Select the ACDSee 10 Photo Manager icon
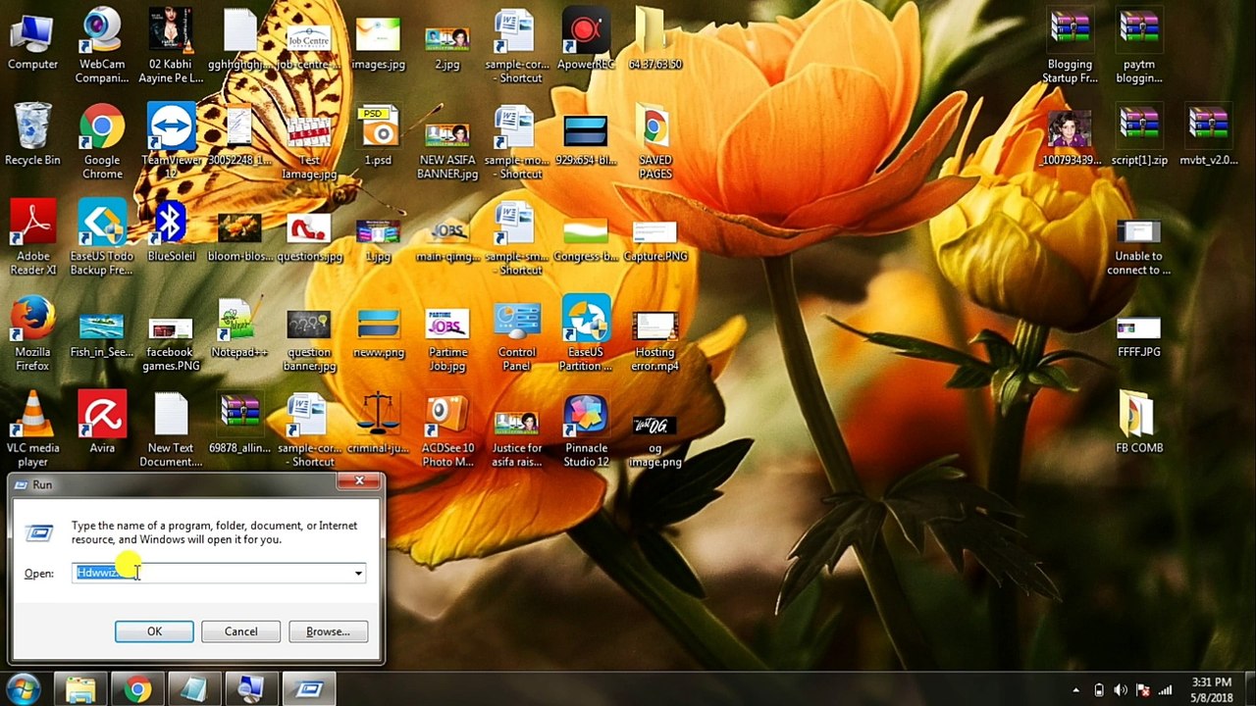This screenshot has width=1256, height=706. click(447, 429)
